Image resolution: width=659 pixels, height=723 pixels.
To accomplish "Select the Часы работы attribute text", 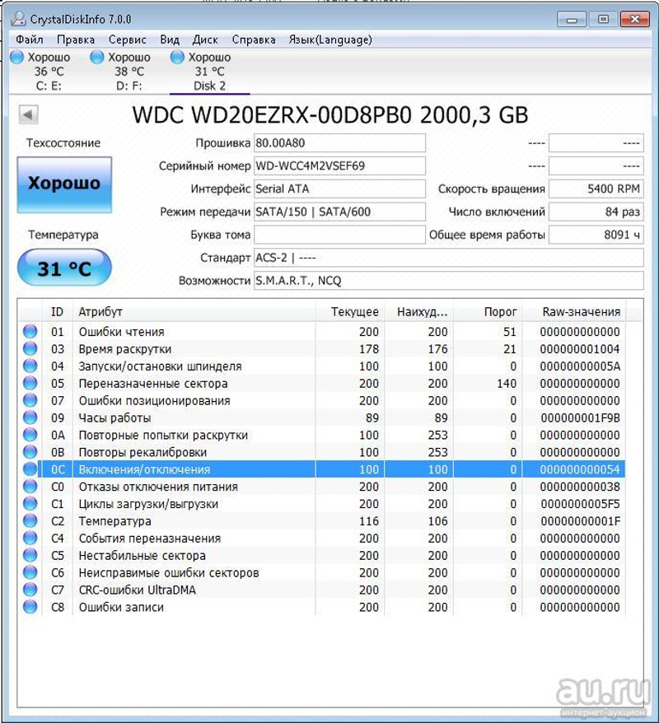I will click(115, 418).
